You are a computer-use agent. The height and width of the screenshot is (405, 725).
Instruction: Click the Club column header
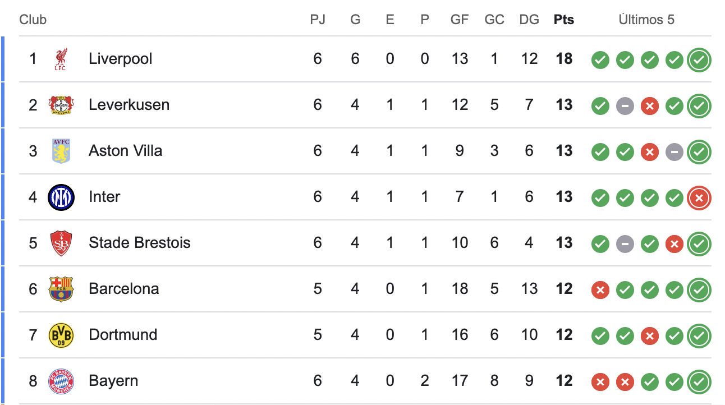[x=33, y=20]
